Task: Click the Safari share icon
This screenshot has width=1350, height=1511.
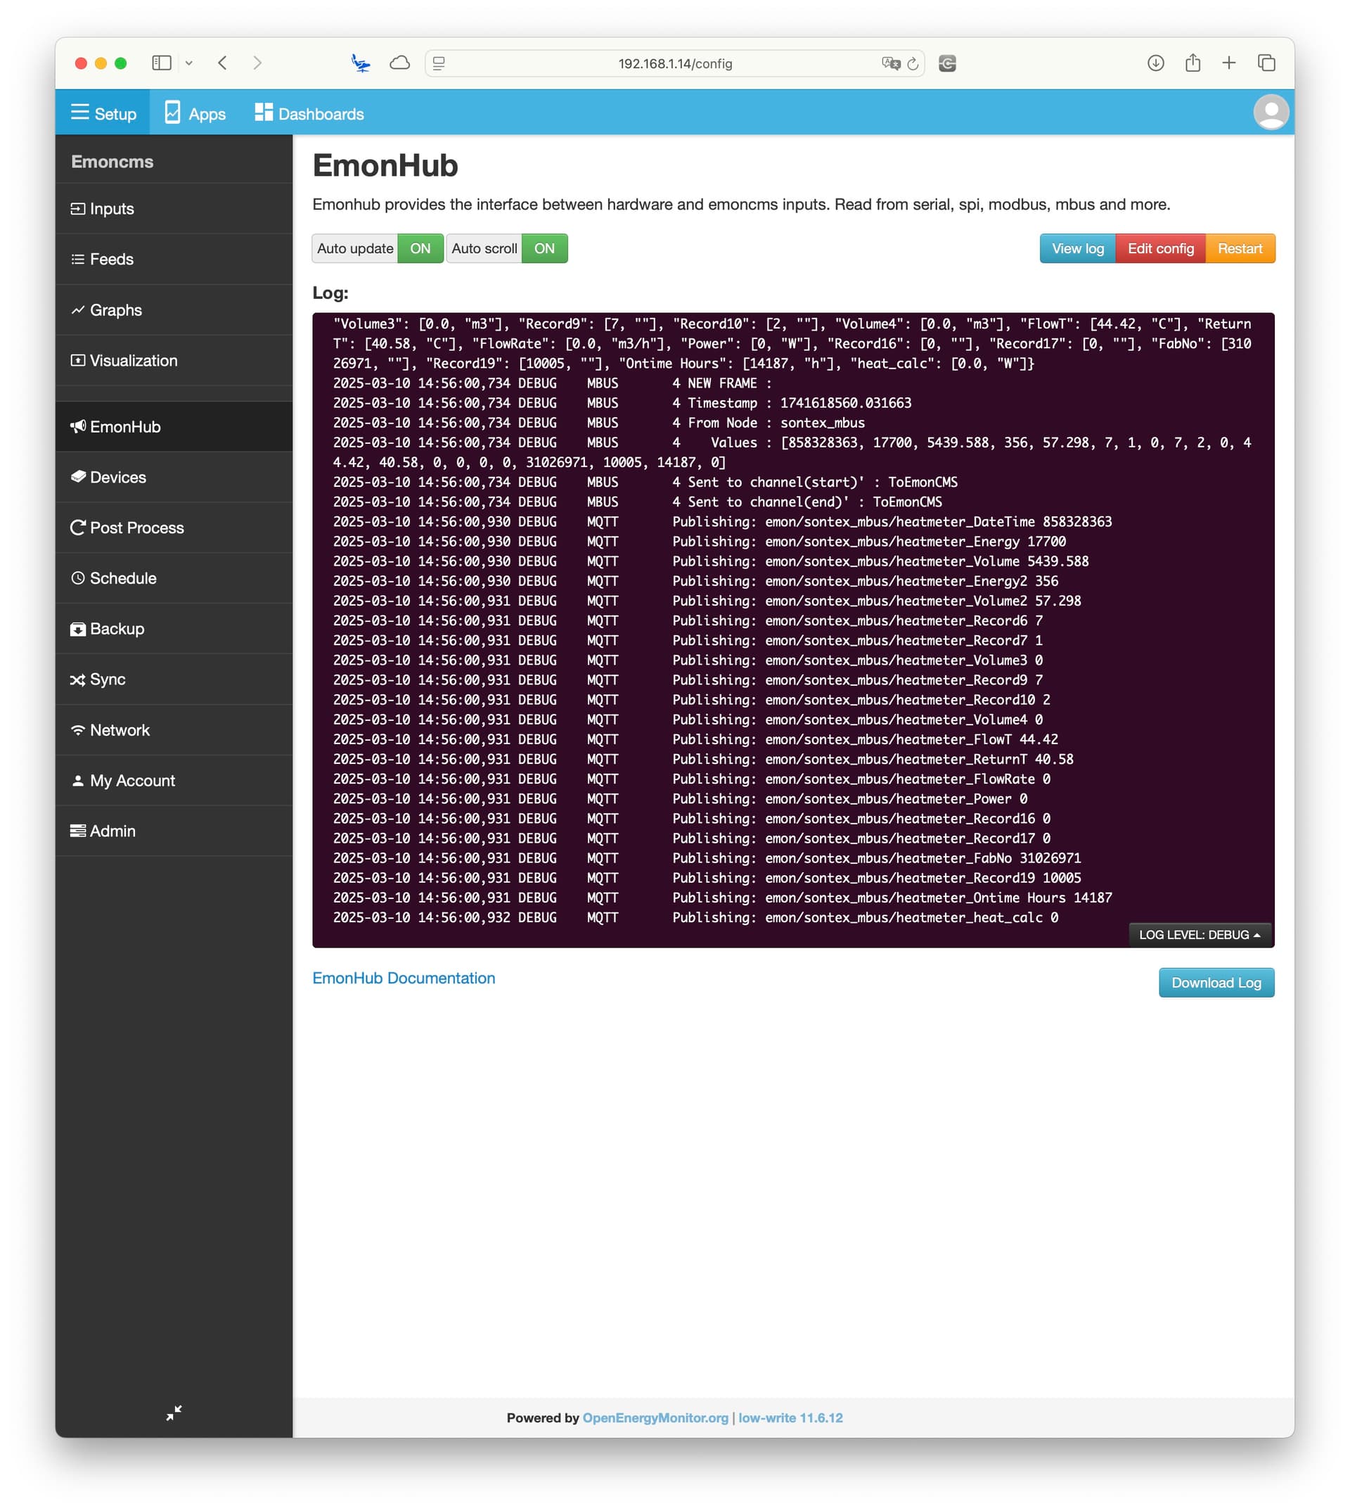Action: click(1192, 63)
